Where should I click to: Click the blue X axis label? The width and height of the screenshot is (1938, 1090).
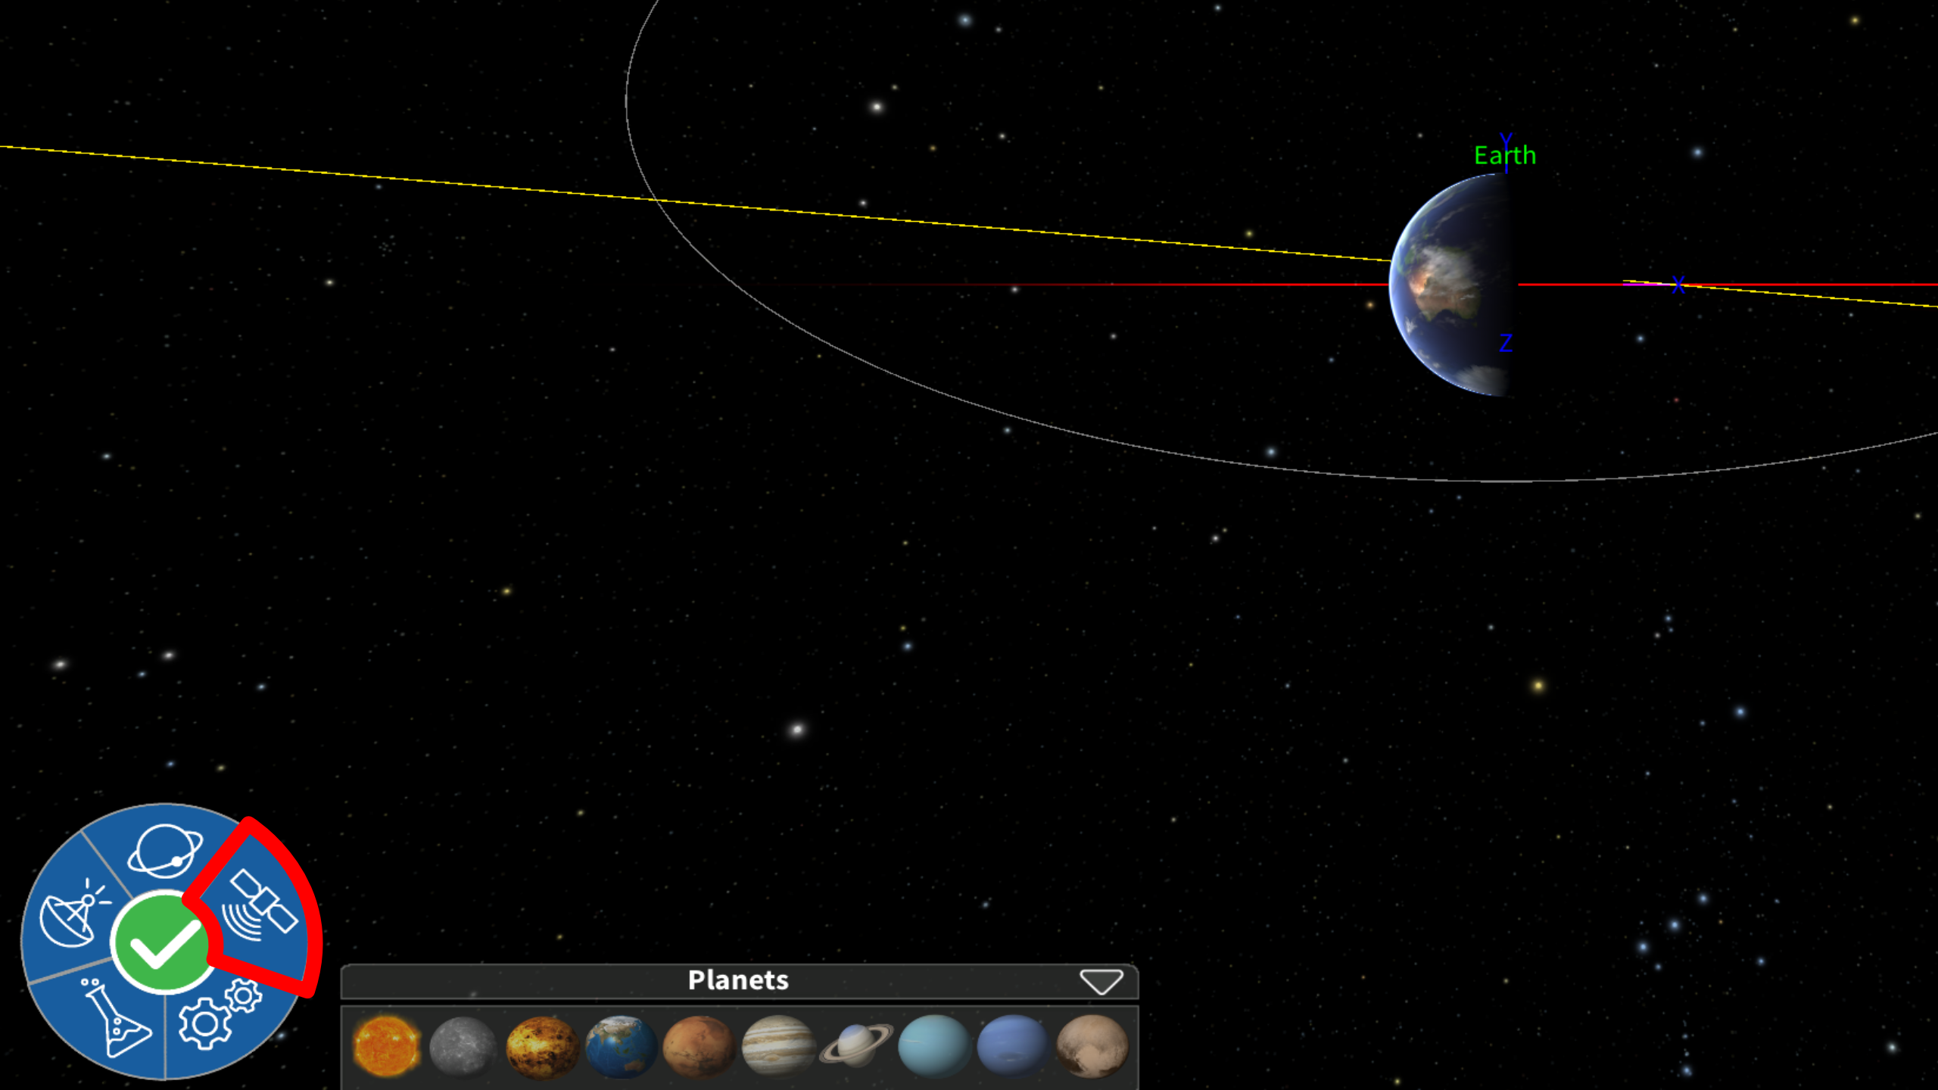(x=1678, y=285)
